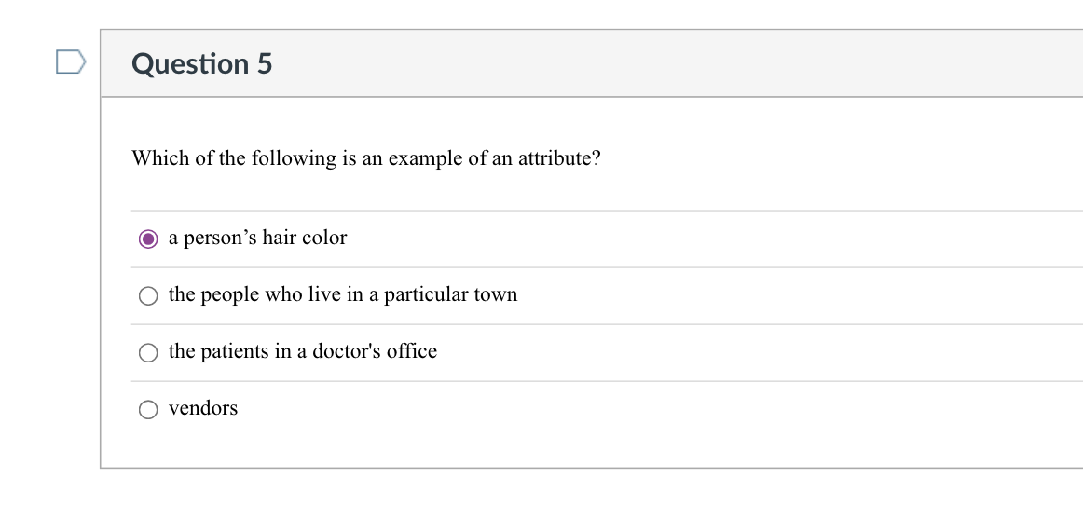Pick the "vendors" radio button
The image size is (1083, 505).
tap(147, 410)
